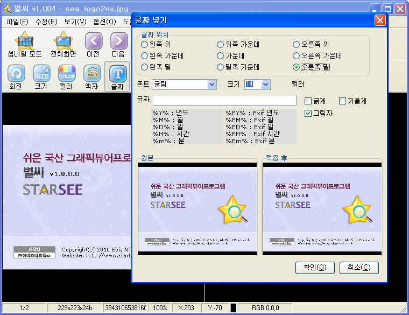Click the 229x223x24b dimensions in status bar
The image size is (409, 315).
75,308
